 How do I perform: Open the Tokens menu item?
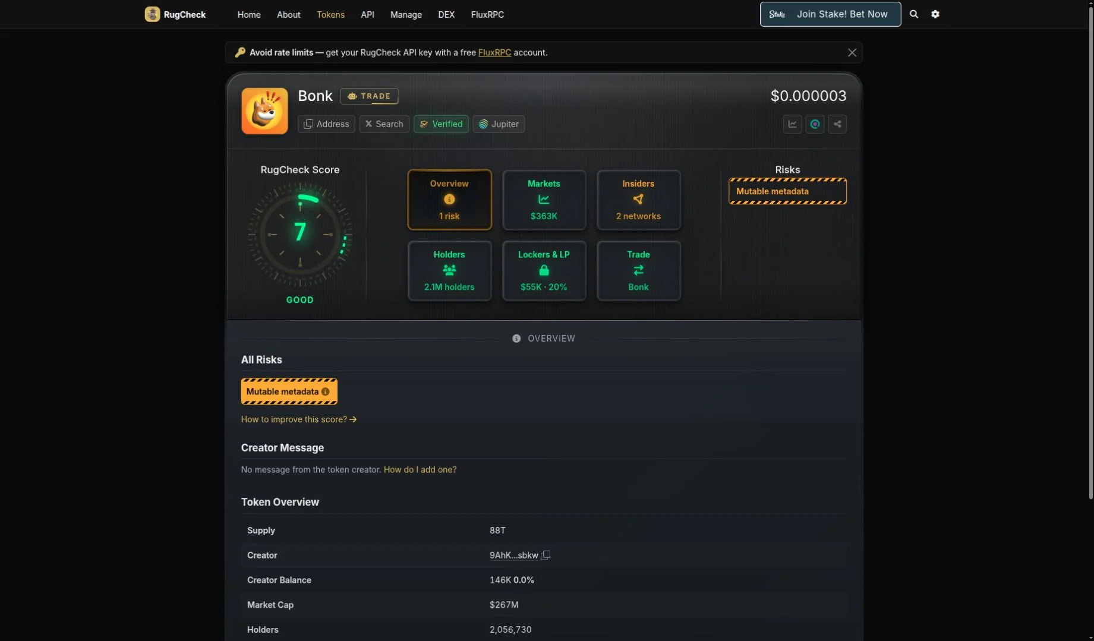click(x=330, y=15)
